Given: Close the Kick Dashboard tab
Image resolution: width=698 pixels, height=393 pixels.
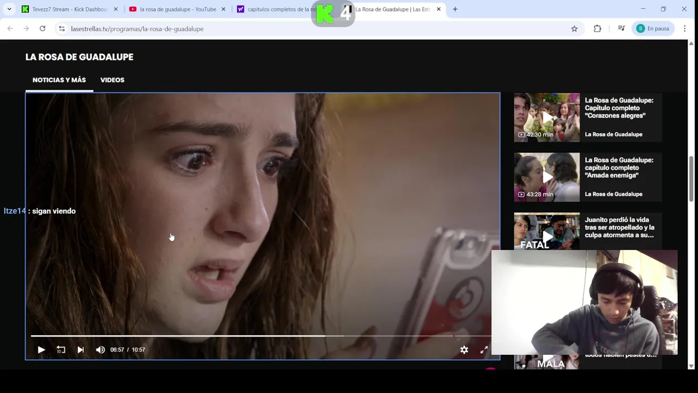Looking at the screenshot, I should 116,9.
